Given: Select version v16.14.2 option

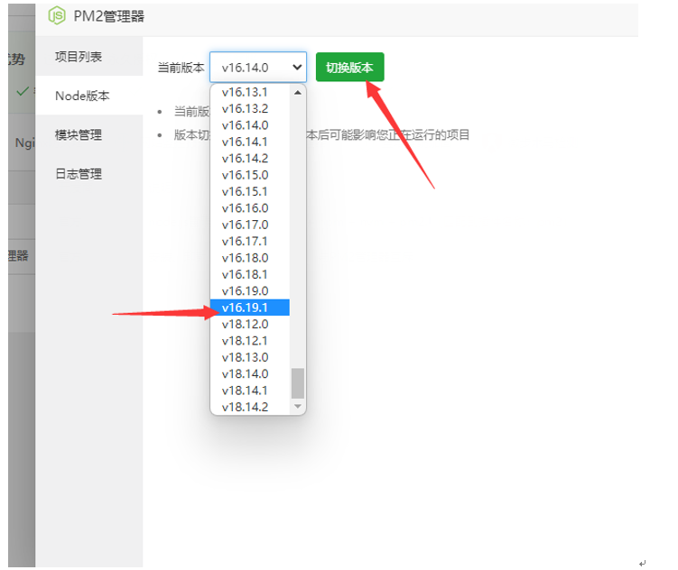Looking at the screenshot, I should click(250, 159).
